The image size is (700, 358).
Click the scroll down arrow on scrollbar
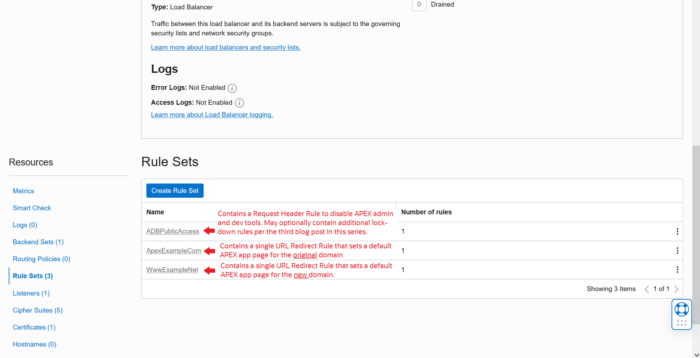pos(696,355)
